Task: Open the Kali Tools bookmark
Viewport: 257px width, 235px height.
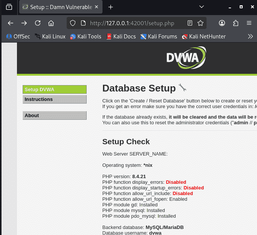Action: pyautogui.click(x=86, y=37)
